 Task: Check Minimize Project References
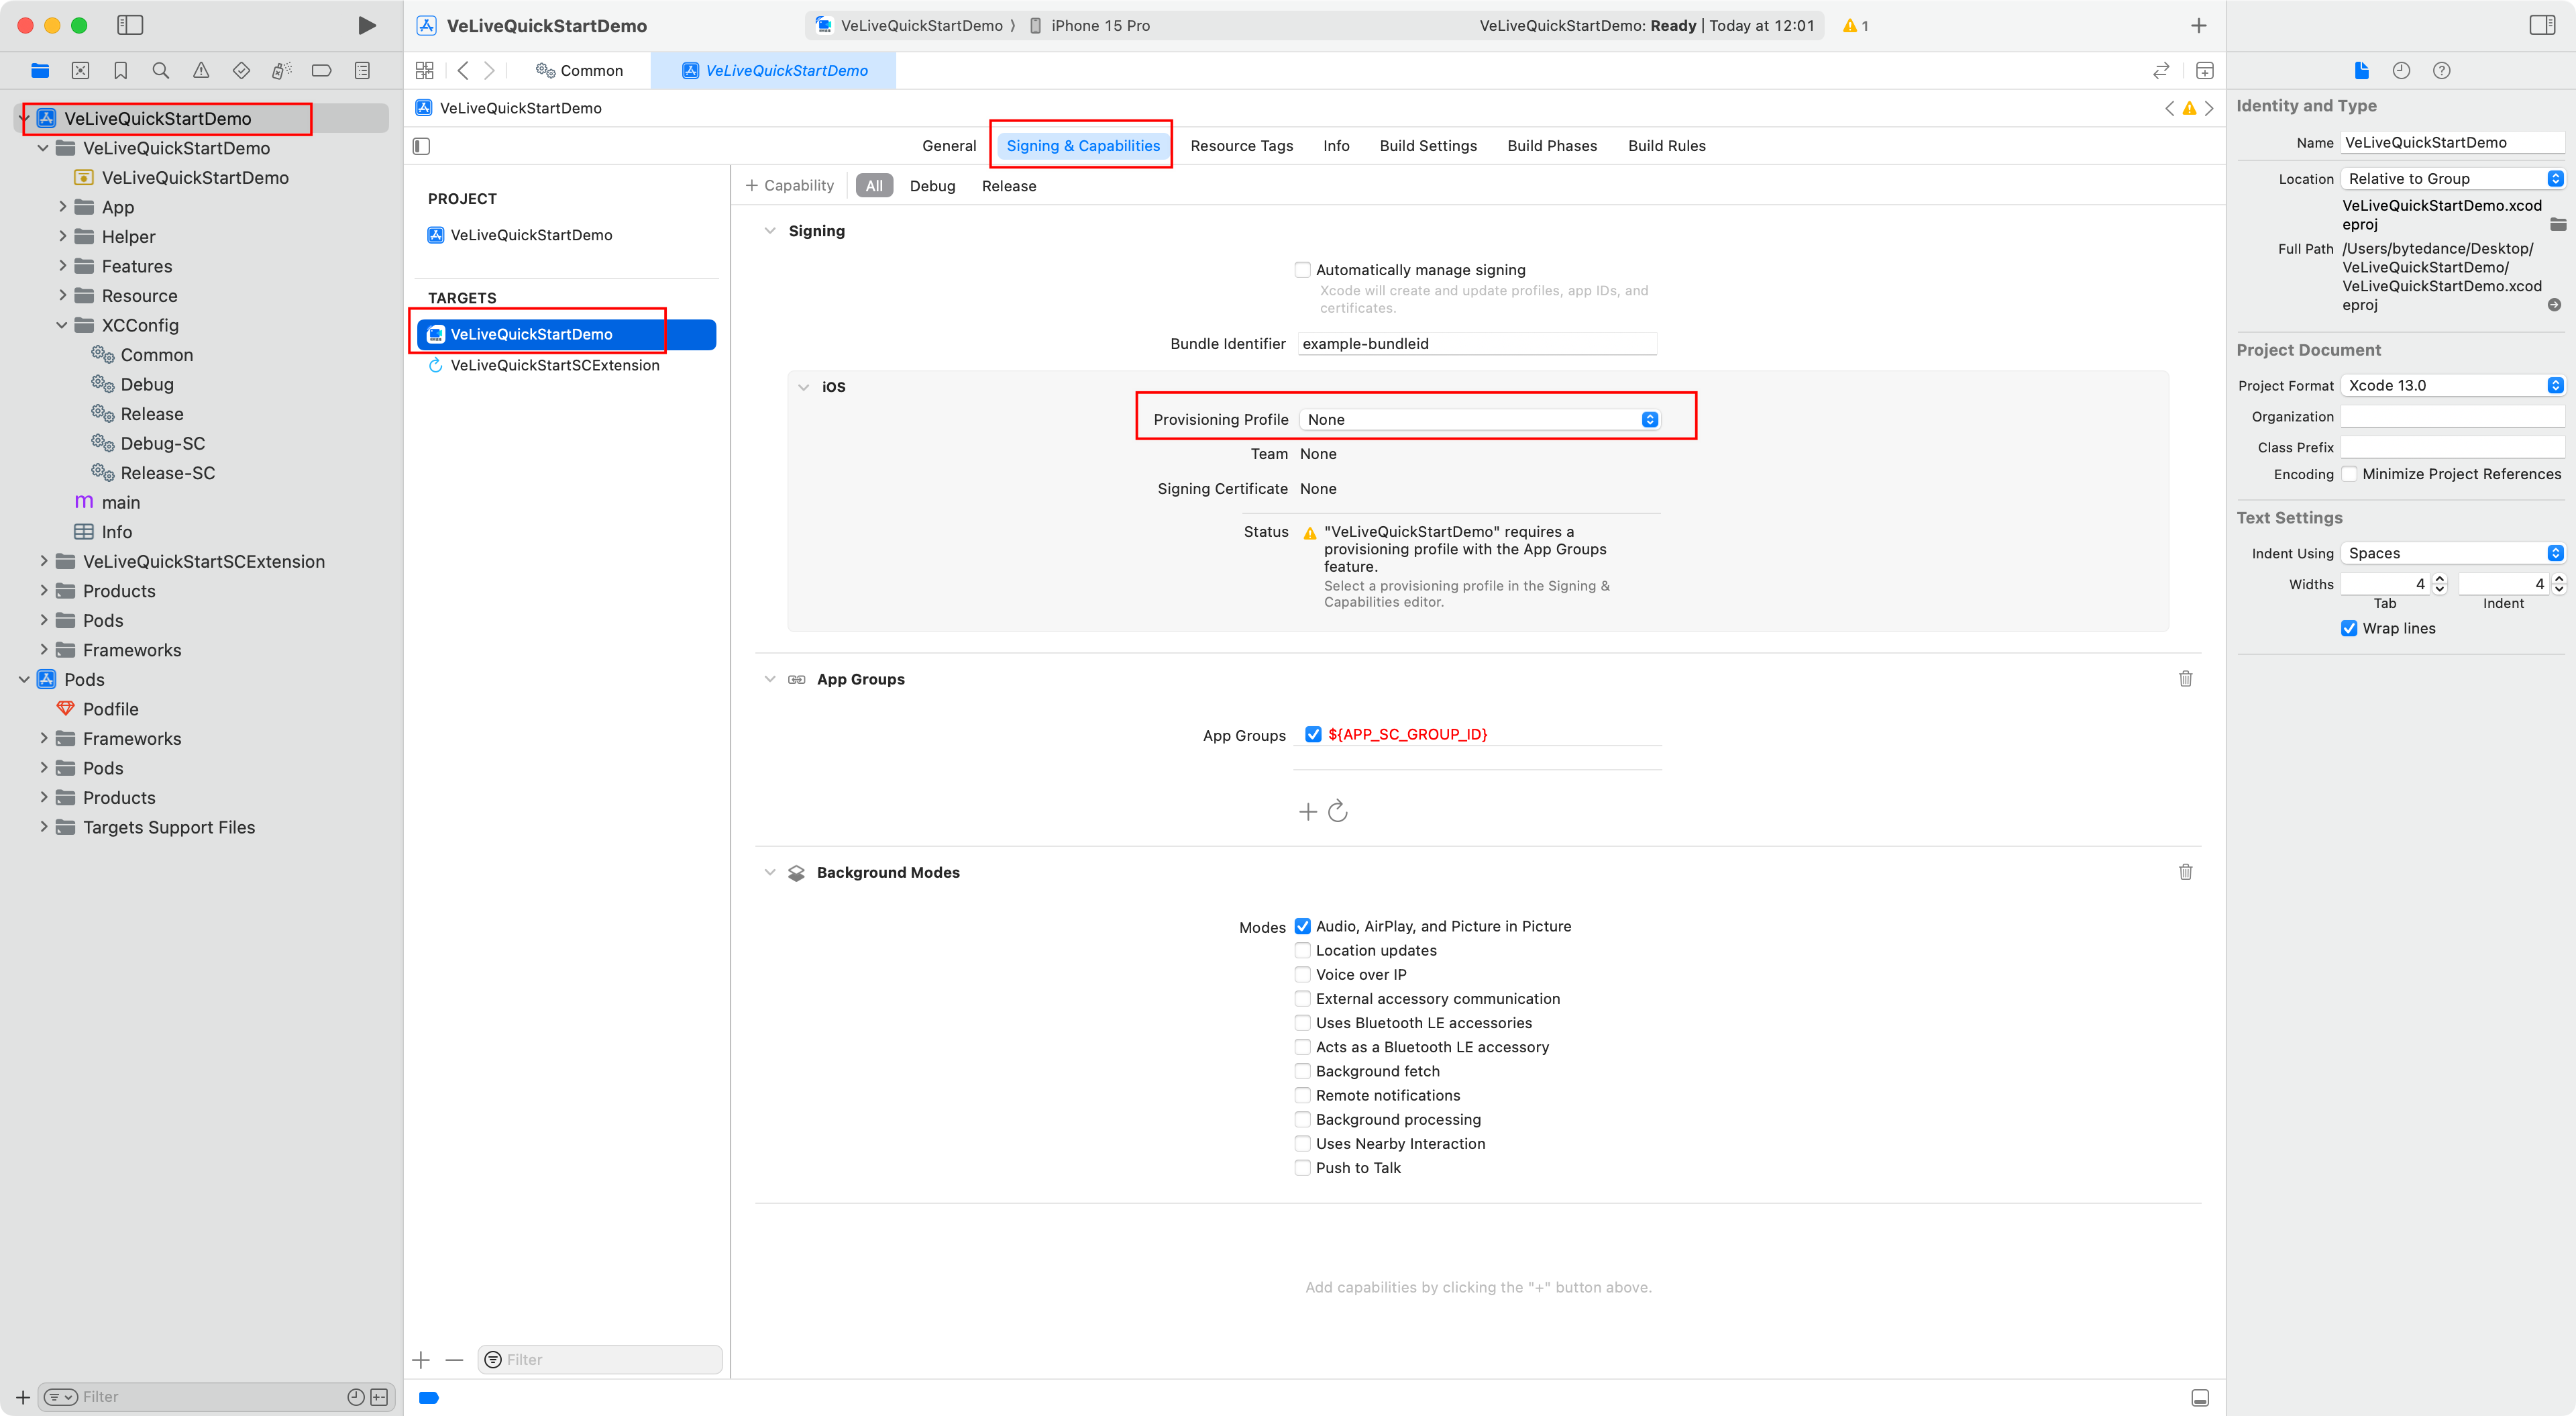2349,474
